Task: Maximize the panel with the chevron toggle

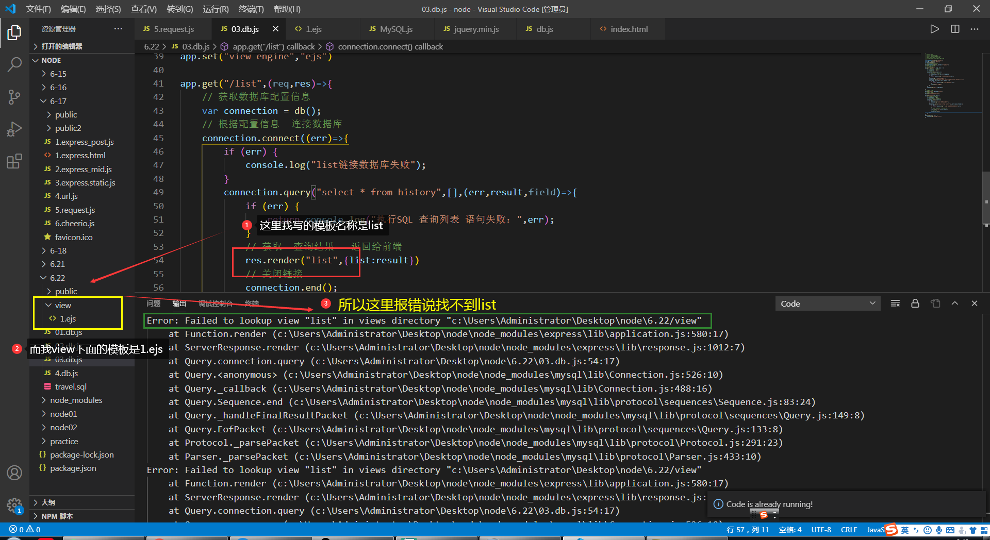Action: point(955,303)
